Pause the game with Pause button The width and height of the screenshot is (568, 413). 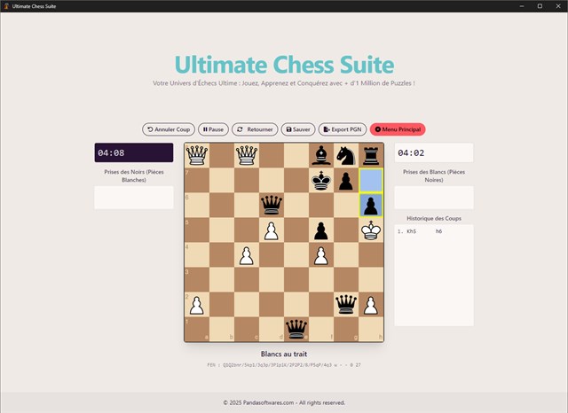coord(213,129)
